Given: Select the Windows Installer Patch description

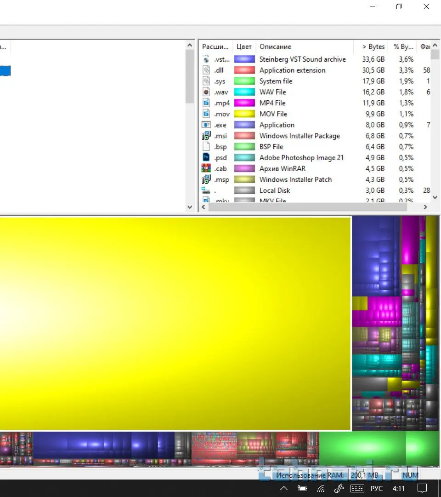Looking at the screenshot, I should pyautogui.click(x=295, y=179).
